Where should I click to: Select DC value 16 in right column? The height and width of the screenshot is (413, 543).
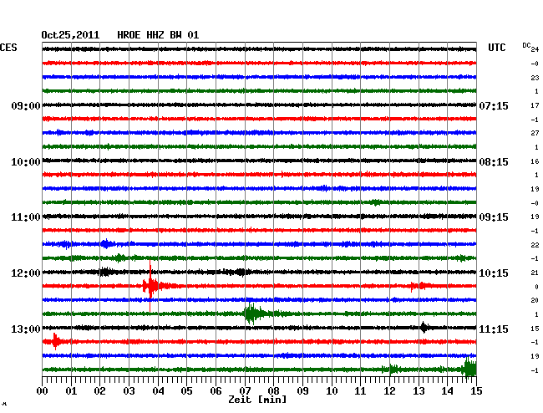tap(535, 161)
